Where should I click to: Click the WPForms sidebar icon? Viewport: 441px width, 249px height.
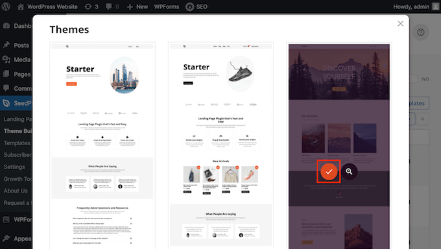(x=6, y=219)
